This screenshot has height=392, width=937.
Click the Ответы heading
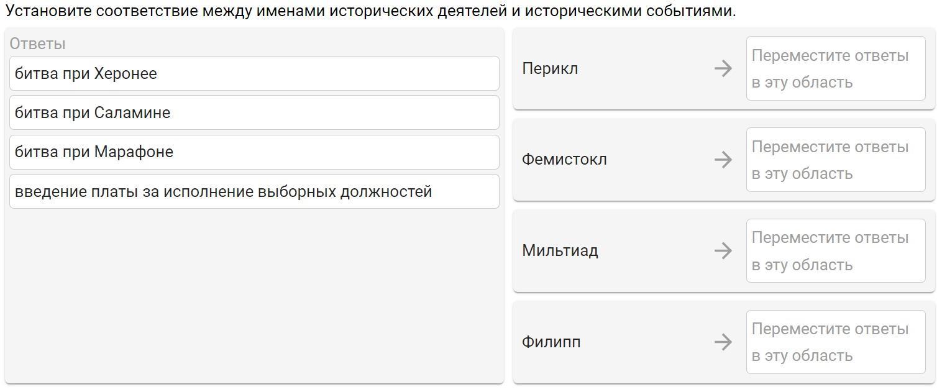pos(37,44)
